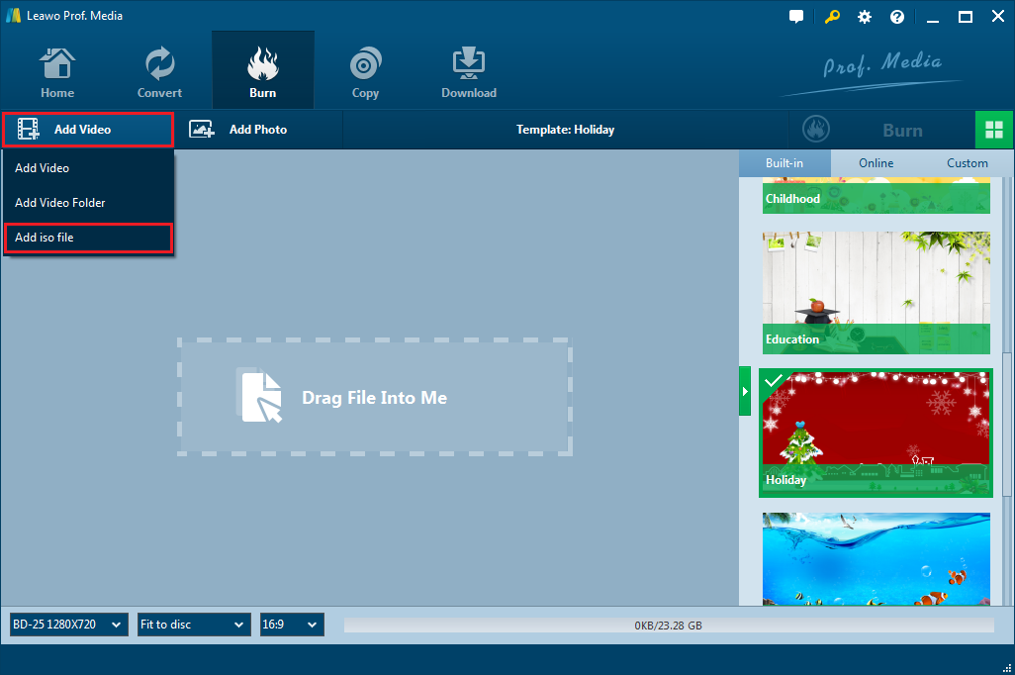Click the Template: Holiday label
1015x675 pixels.
(x=565, y=130)
